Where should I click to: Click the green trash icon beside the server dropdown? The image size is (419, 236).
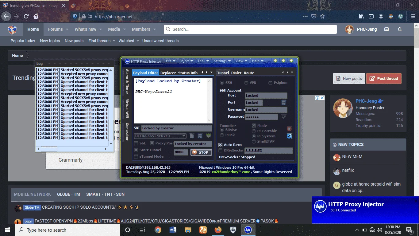(x=209, y=136)
